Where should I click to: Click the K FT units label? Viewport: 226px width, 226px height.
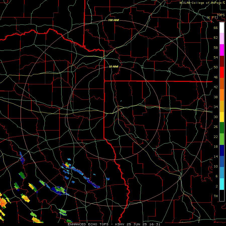pos(212,17)
